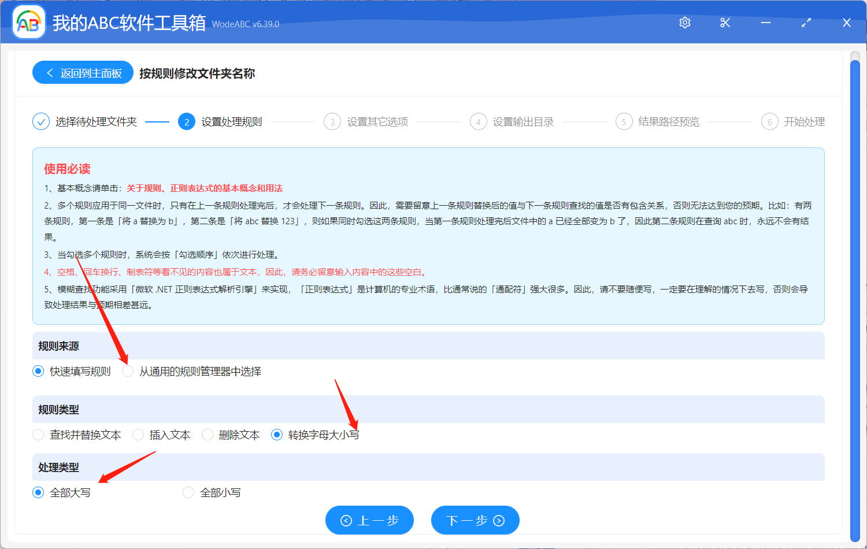Select the 全部小写 option

click(188, 492)
